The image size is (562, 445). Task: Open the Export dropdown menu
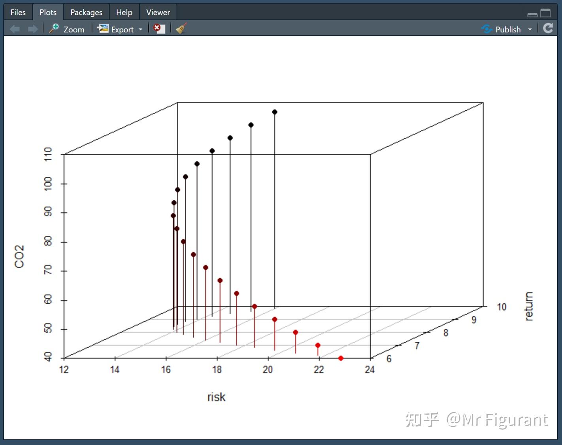tap(141, 29)
